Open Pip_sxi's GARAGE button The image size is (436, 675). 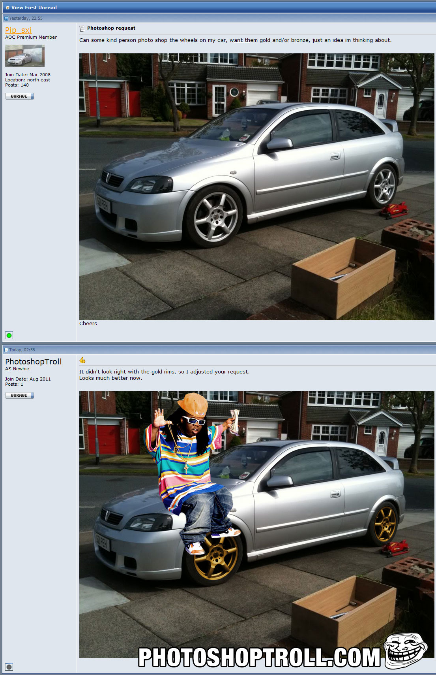[x=19, y=96]
